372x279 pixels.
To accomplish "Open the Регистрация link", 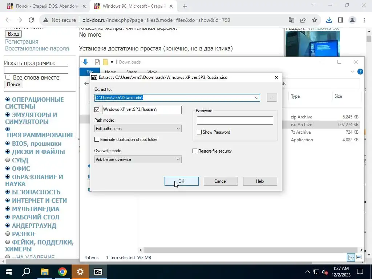I will pos(21,41).
